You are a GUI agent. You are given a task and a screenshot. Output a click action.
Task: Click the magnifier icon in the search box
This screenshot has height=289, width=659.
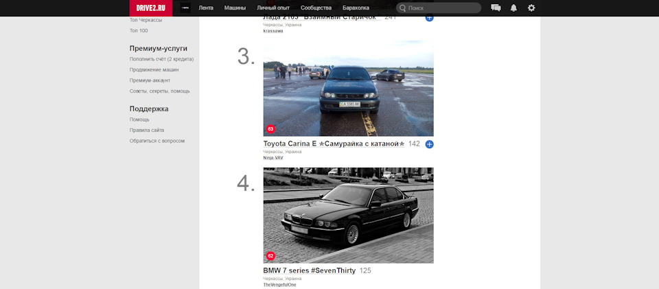(x=403, y=8)
